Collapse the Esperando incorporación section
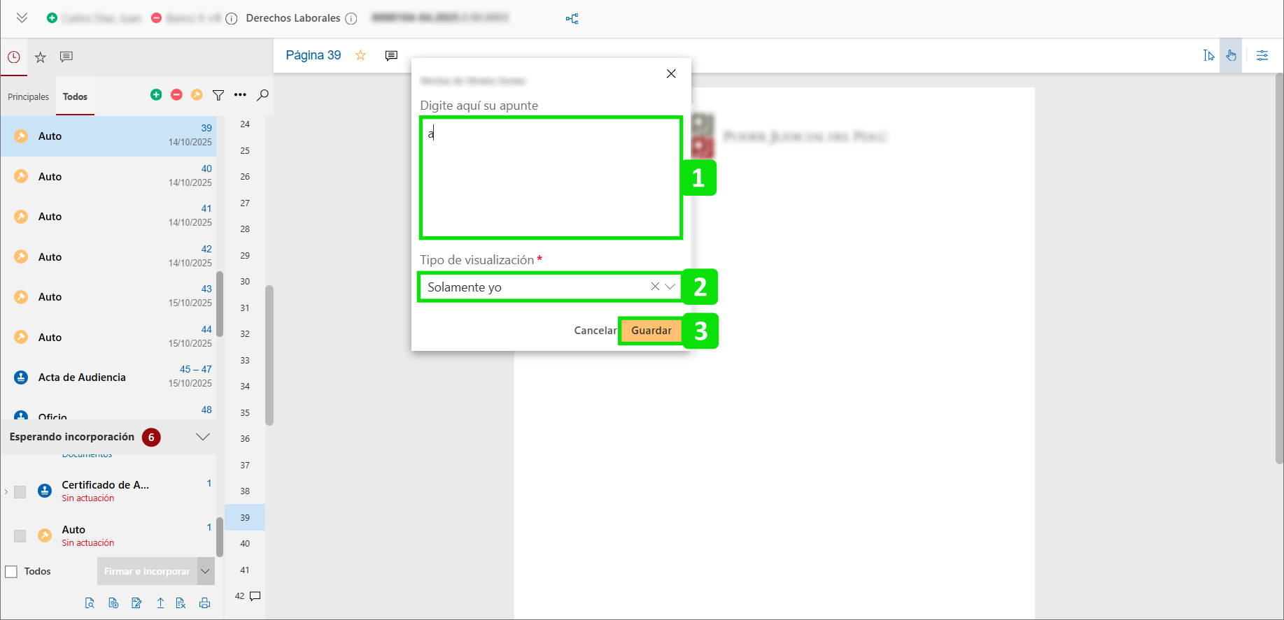This screenshot has height=620, width=1284. [x=203, y=437]
